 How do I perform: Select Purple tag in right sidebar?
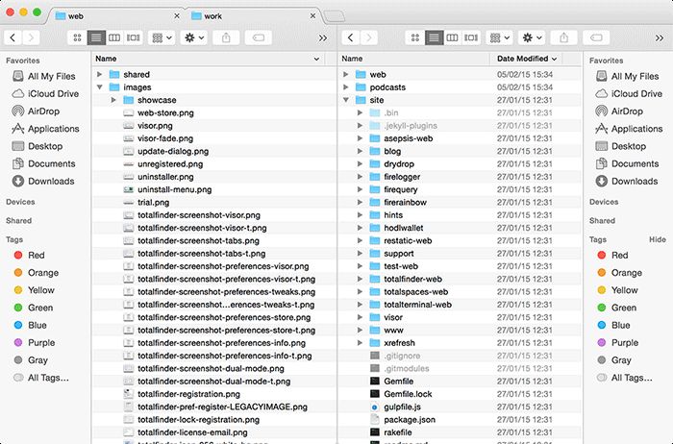coord(618,343)
